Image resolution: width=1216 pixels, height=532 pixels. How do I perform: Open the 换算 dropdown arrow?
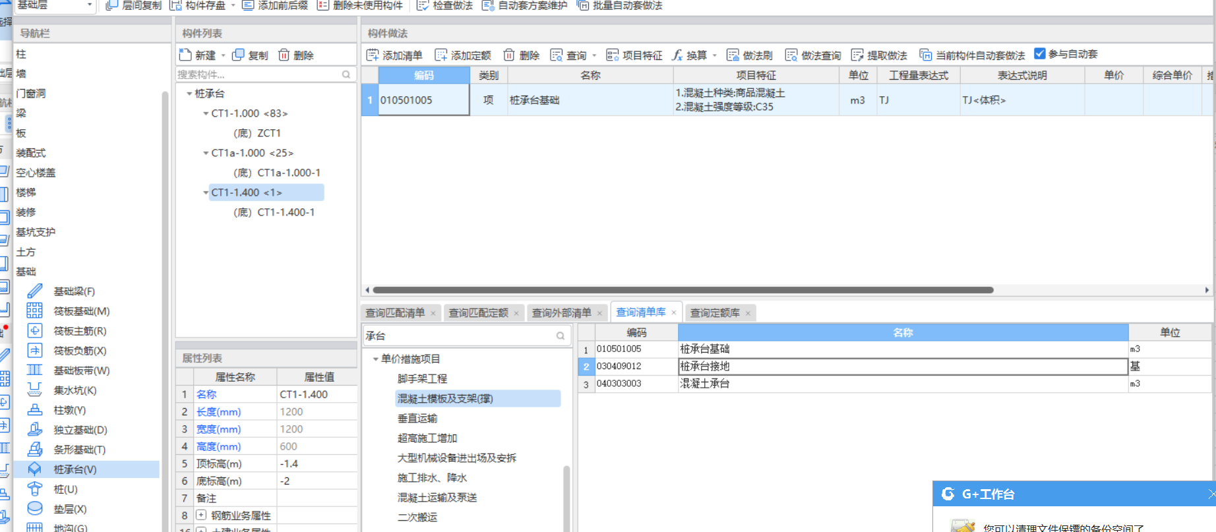point(714,55)
